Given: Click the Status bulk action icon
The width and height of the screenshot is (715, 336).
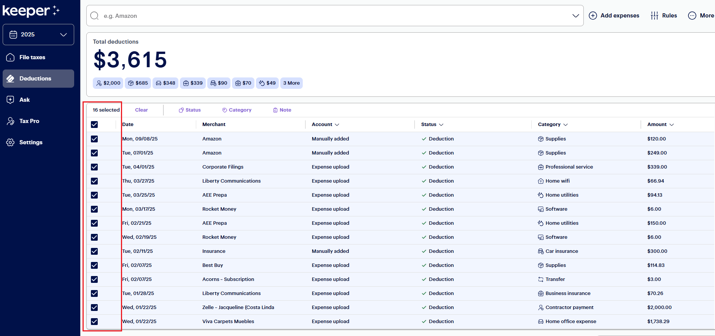Looking at the screenshot, I should coord(181,110).
